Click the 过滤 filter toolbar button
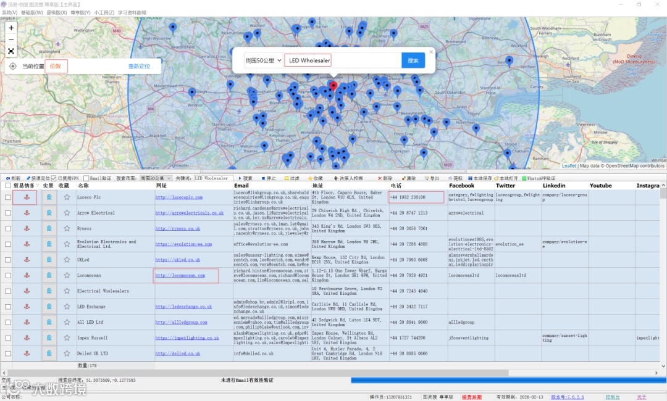667x401 pixels. click(x=292, y=178)
